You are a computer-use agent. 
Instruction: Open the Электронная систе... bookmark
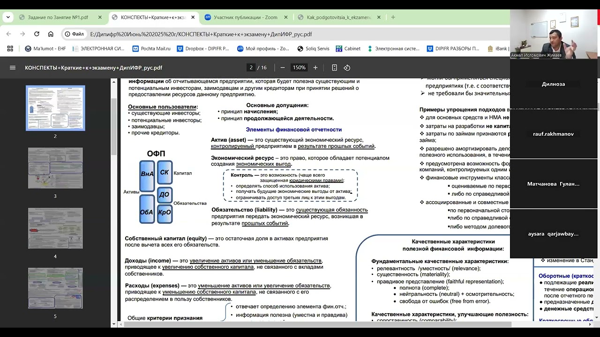[393, 48]
